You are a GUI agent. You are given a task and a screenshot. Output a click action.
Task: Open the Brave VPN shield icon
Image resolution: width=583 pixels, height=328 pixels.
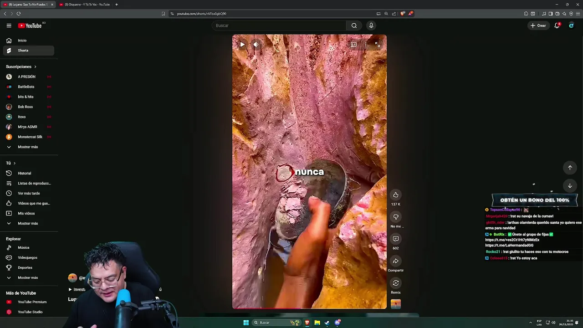point(571,14)
